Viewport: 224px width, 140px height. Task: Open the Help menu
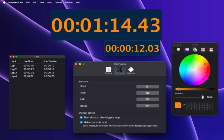pos(78,2)
